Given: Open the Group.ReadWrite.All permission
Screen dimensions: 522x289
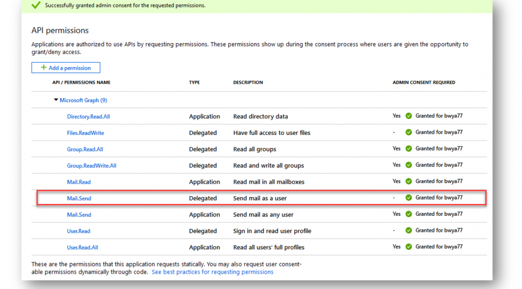Looking at the screenshot, I should coord(92,166).
